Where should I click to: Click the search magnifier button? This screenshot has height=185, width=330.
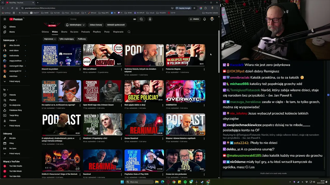point(141,19)
